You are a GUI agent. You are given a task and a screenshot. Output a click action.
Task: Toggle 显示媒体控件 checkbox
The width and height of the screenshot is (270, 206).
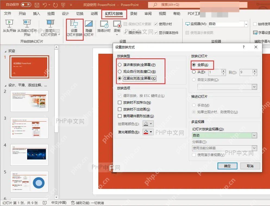tap(156, 33)
